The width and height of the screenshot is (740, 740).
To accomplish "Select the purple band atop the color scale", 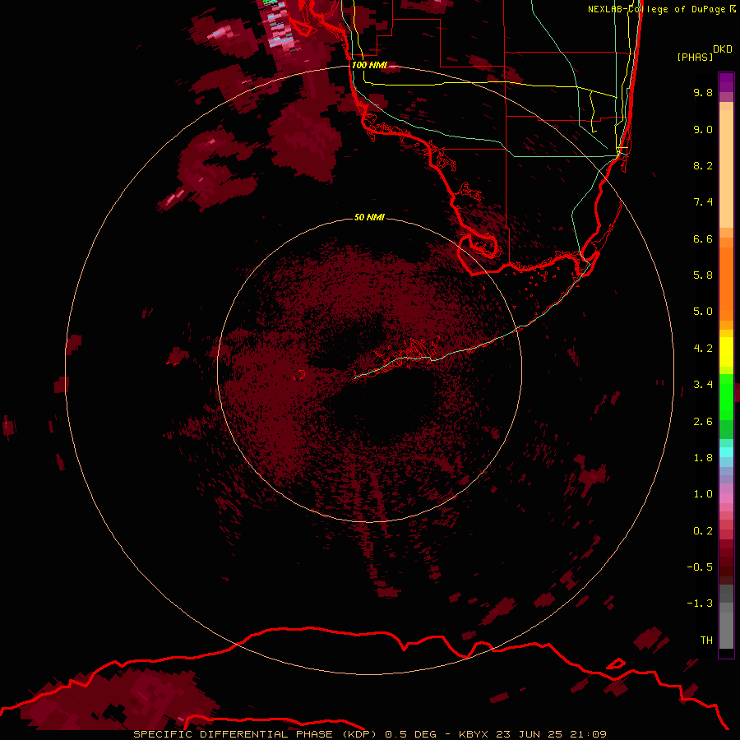I will (726, 82).
